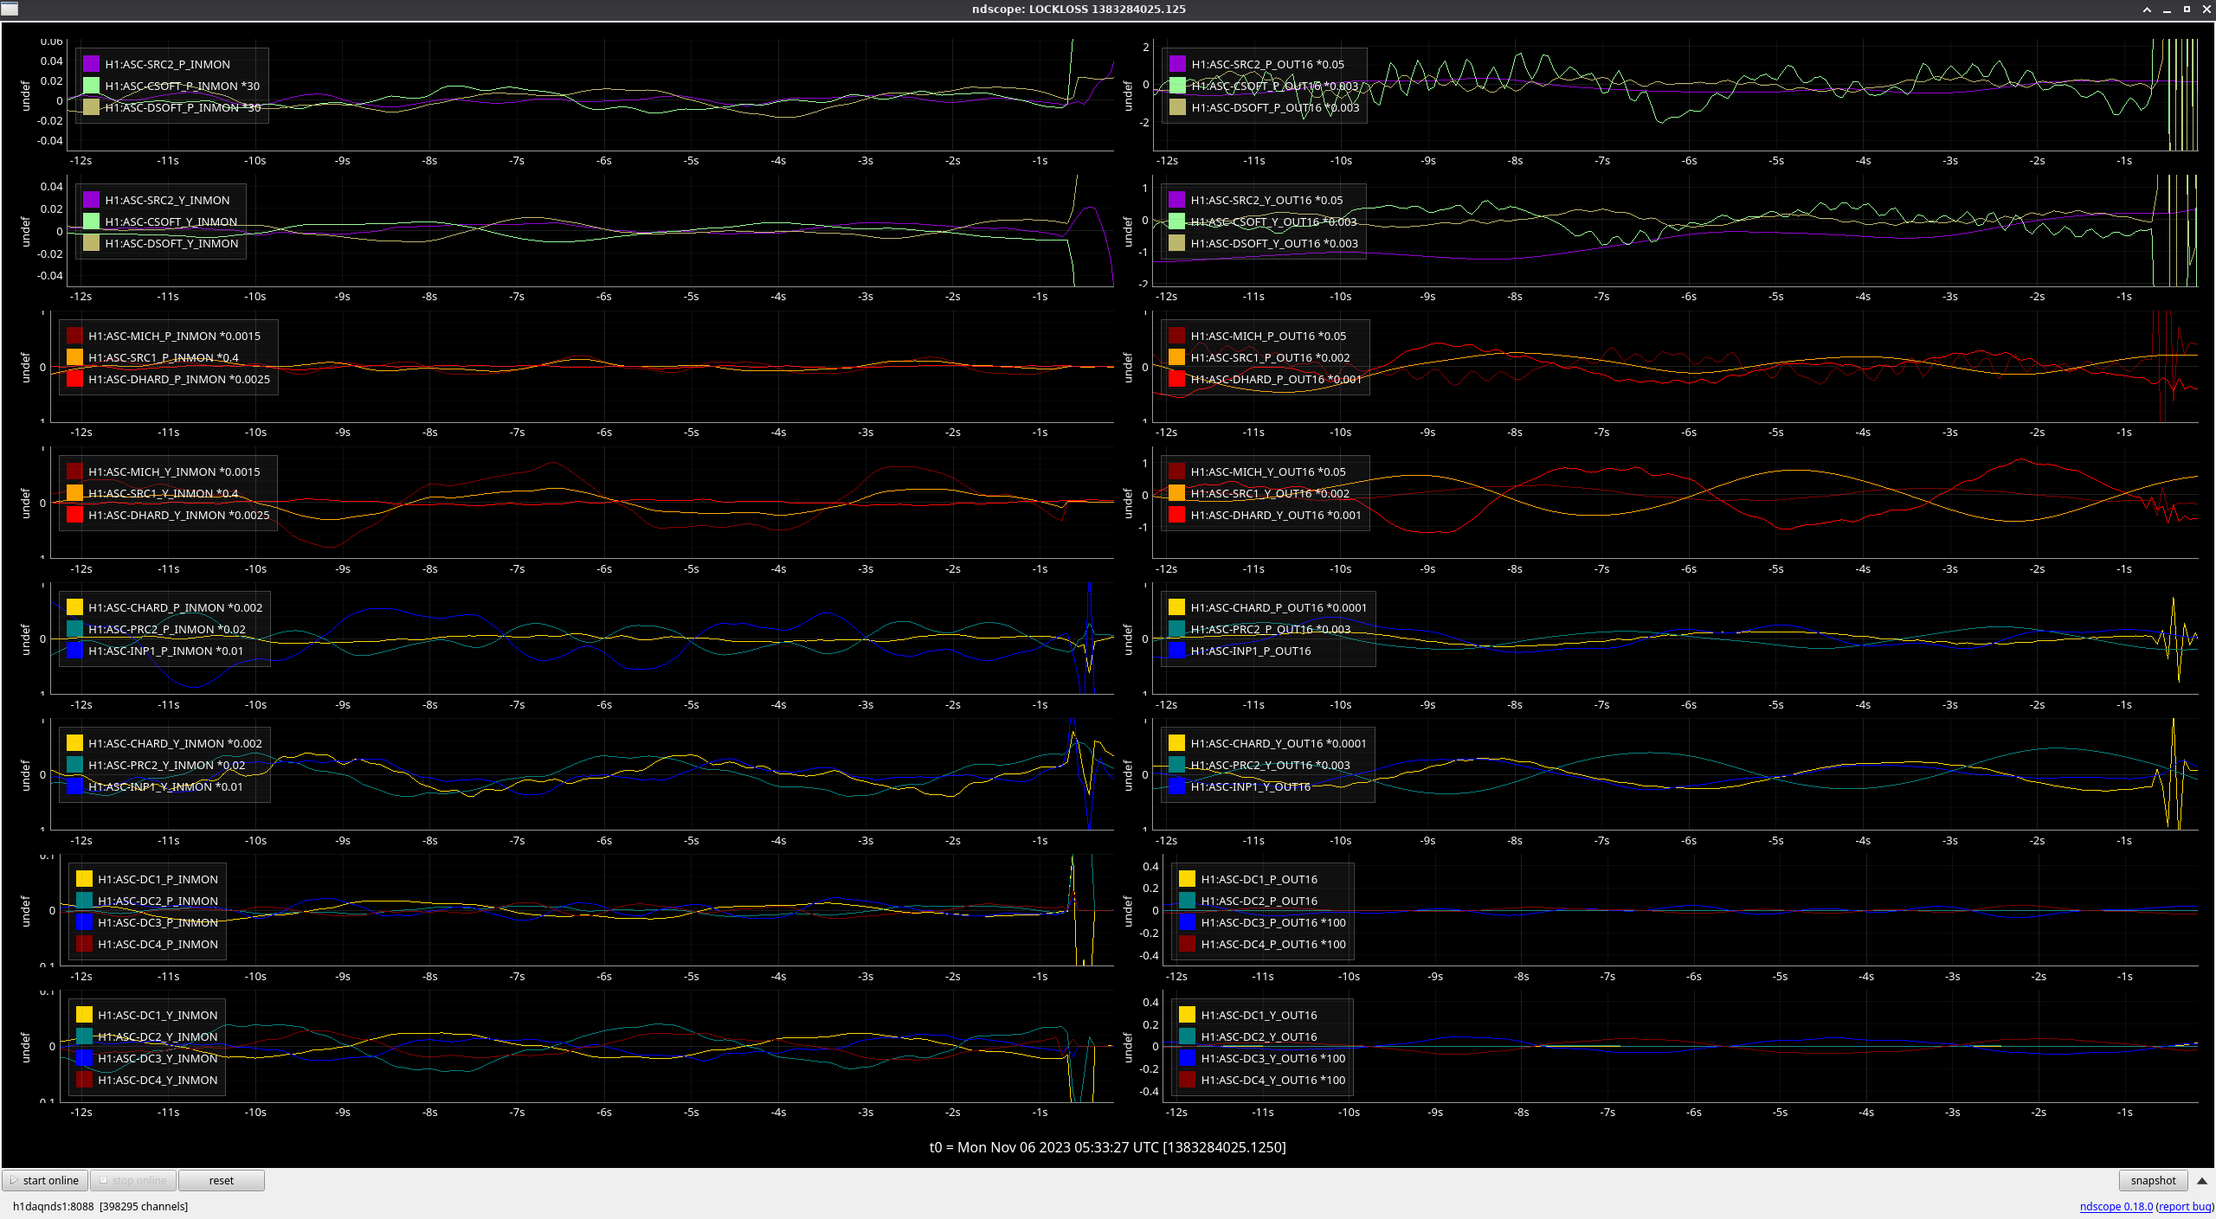The width and height of the screenshot is (2216, 1219).
Task: Click the reset button
Action: coord(221,1180)
